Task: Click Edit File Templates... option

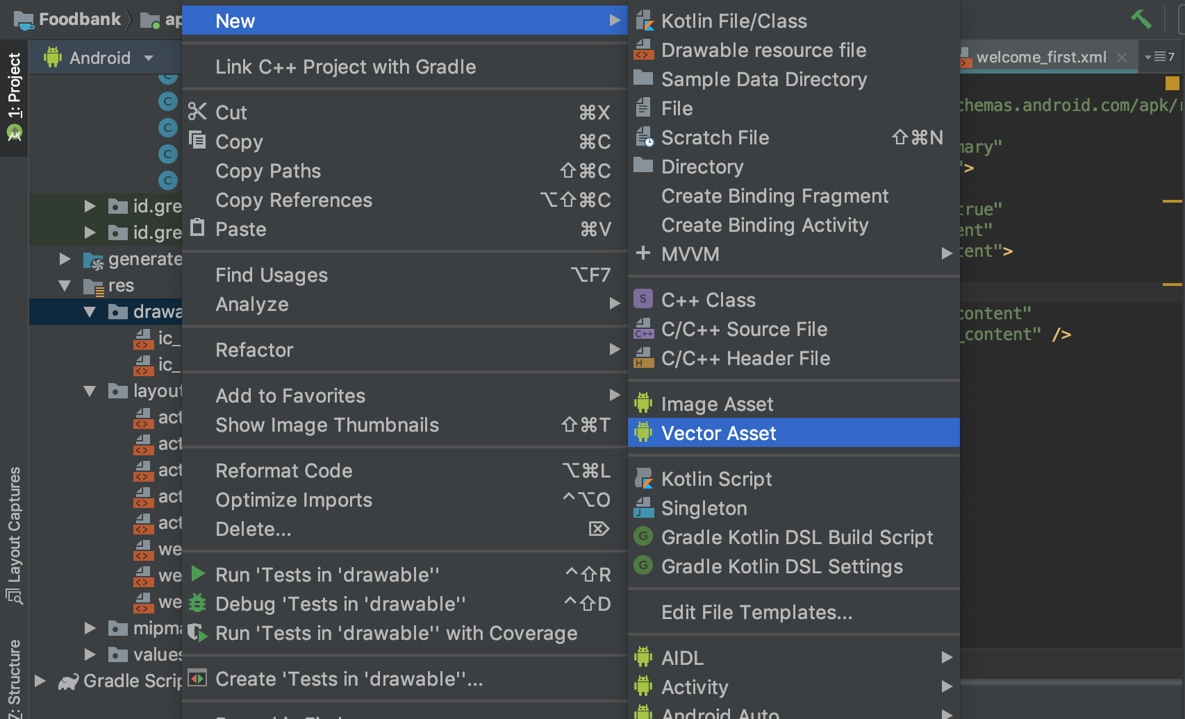Action: (756, 612)
